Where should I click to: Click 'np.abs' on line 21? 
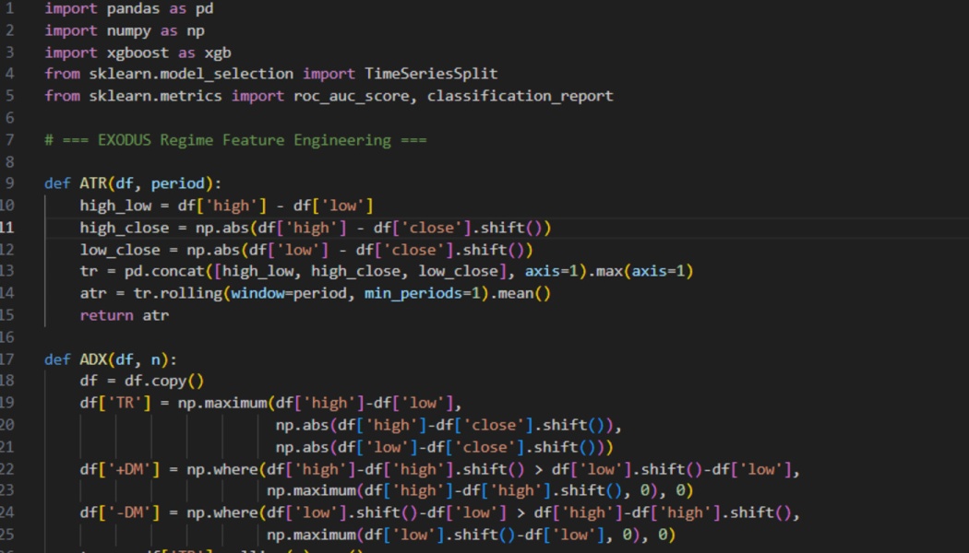click(x=302, y=447)
